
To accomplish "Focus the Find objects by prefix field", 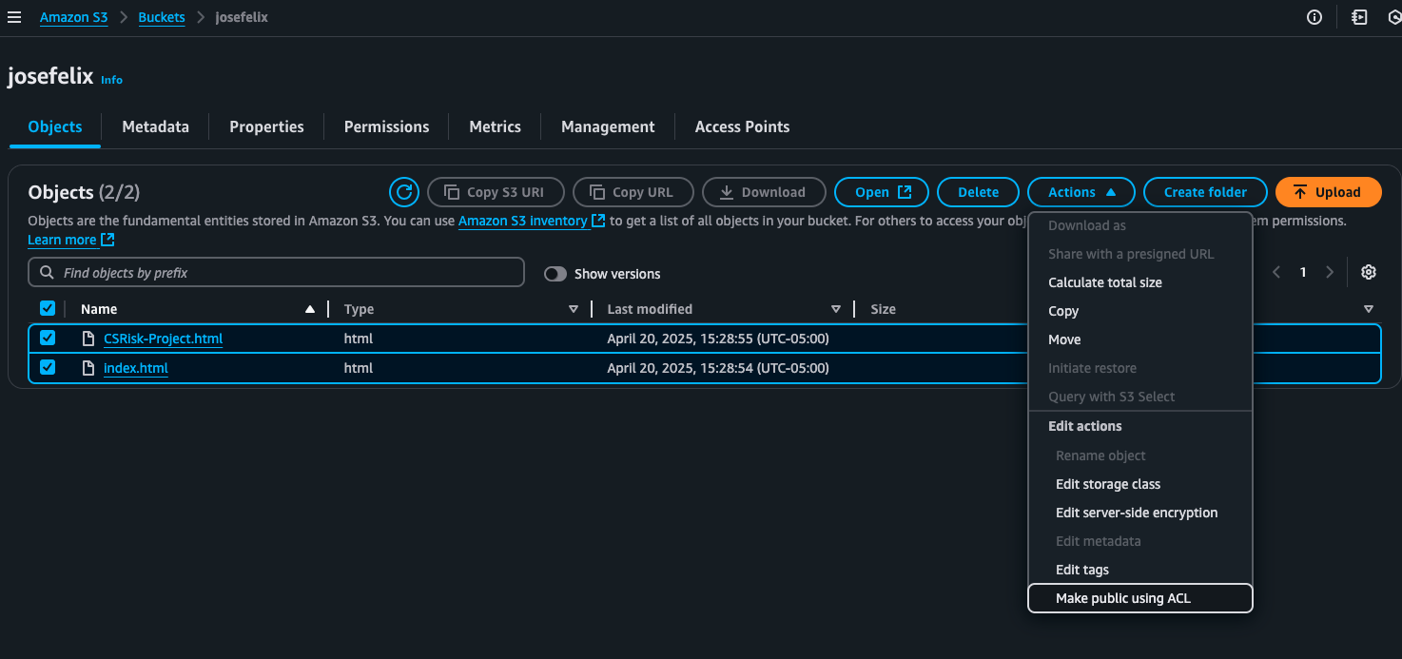I will click(277, 273).
